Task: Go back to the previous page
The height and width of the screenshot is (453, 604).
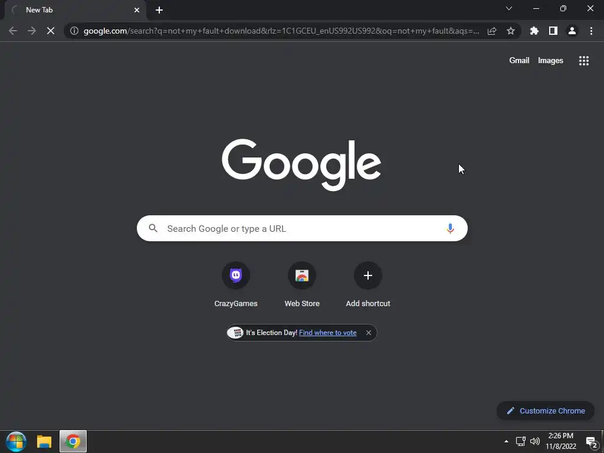Action: tap(13, 31)
